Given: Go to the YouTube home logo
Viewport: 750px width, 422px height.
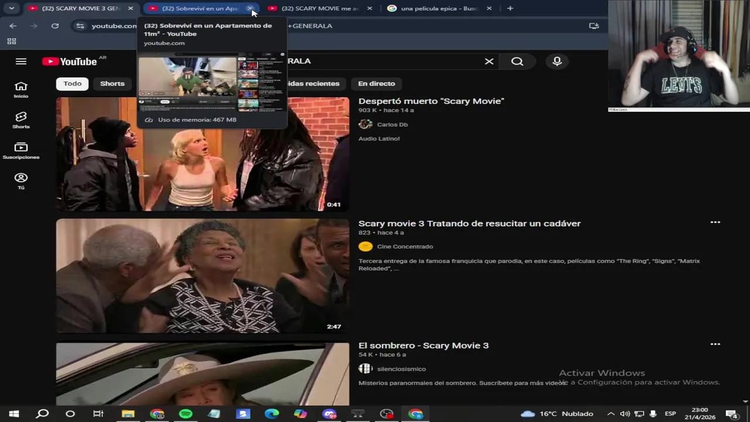Looking at the screenshot, I should 69,62.
